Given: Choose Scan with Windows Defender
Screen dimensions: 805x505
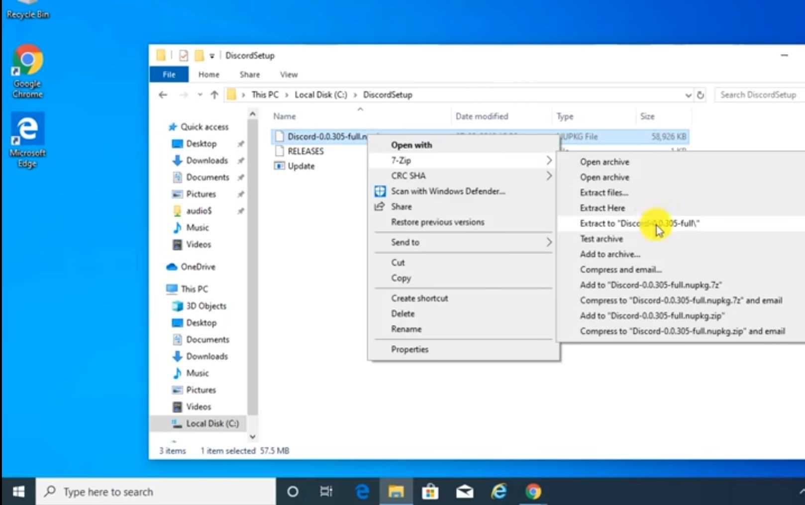Looking at the screenshot, I should pyautogui.click(x=463, y=191).
